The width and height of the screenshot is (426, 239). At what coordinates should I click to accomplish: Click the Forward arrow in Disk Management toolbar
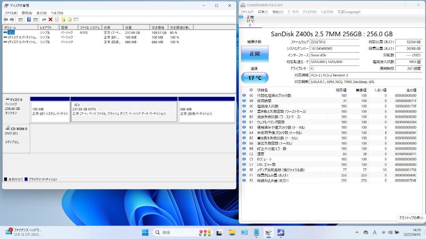pyautogui.click(x=12, y=20)
